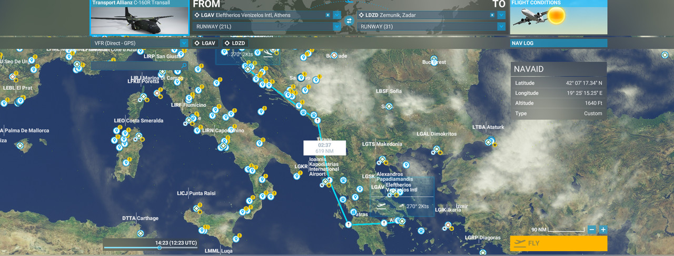
Task: Select the LGIK Ikaria airport marker
Action: tap(448, 226)
